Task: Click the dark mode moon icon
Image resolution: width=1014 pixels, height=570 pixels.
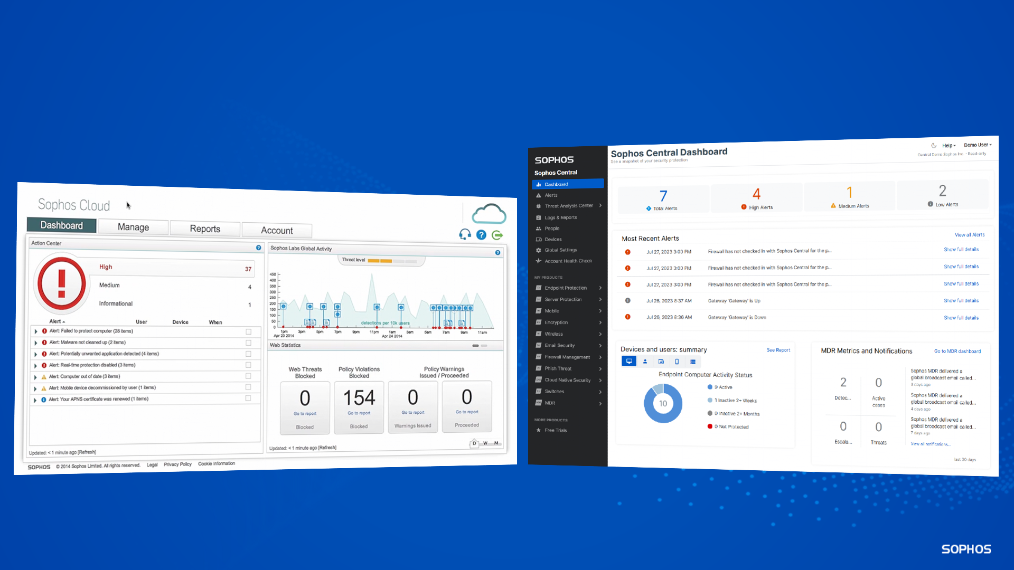Action: click(934, 145)
